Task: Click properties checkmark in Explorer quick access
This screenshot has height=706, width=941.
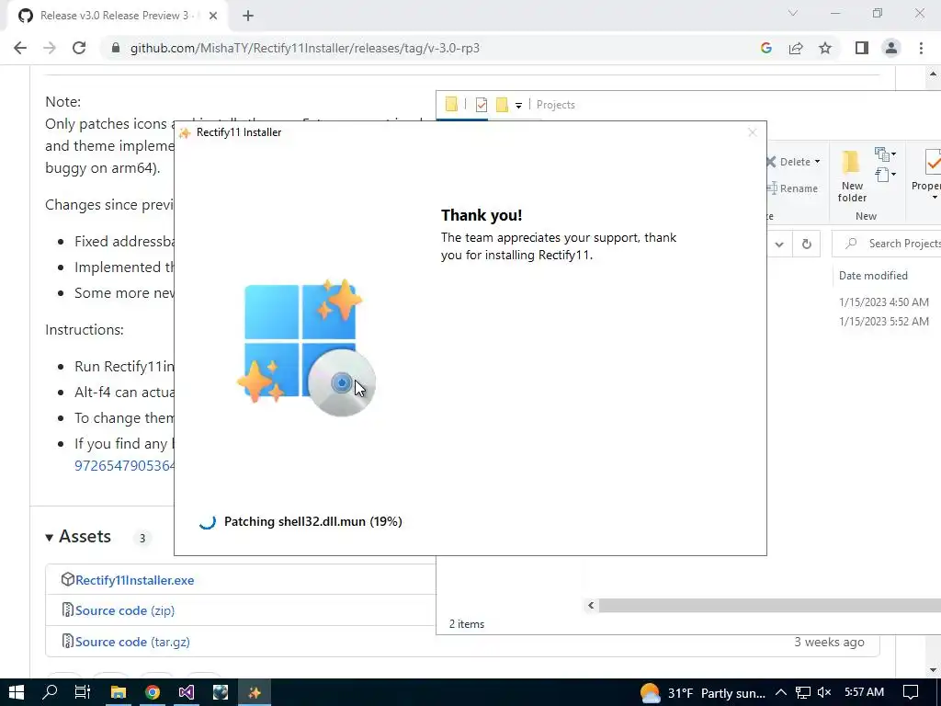Action: point(482,105)
